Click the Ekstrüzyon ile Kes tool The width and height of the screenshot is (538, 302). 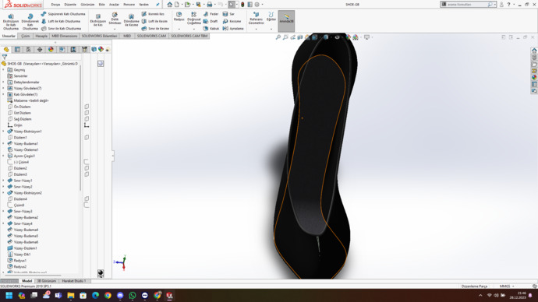coord(98,20)
